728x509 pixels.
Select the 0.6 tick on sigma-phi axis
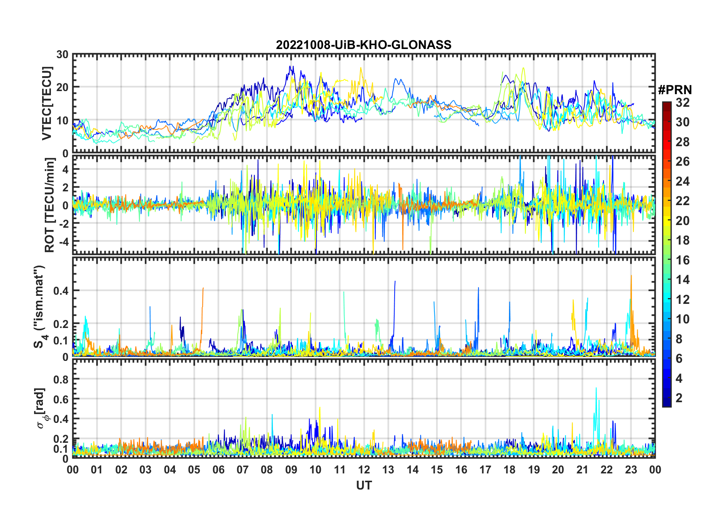coord(61,399)
